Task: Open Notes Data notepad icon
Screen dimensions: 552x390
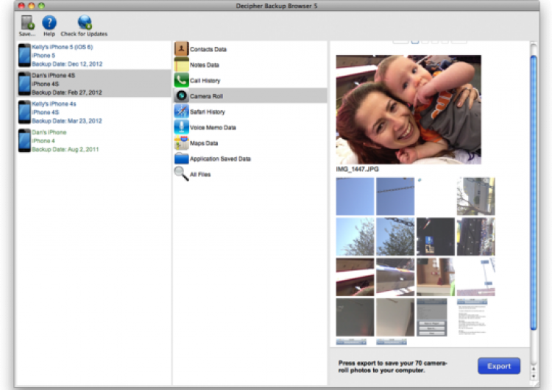Action: point(181,65)
